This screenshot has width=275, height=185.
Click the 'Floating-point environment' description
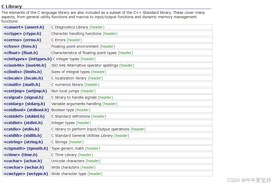coord(75,46)
